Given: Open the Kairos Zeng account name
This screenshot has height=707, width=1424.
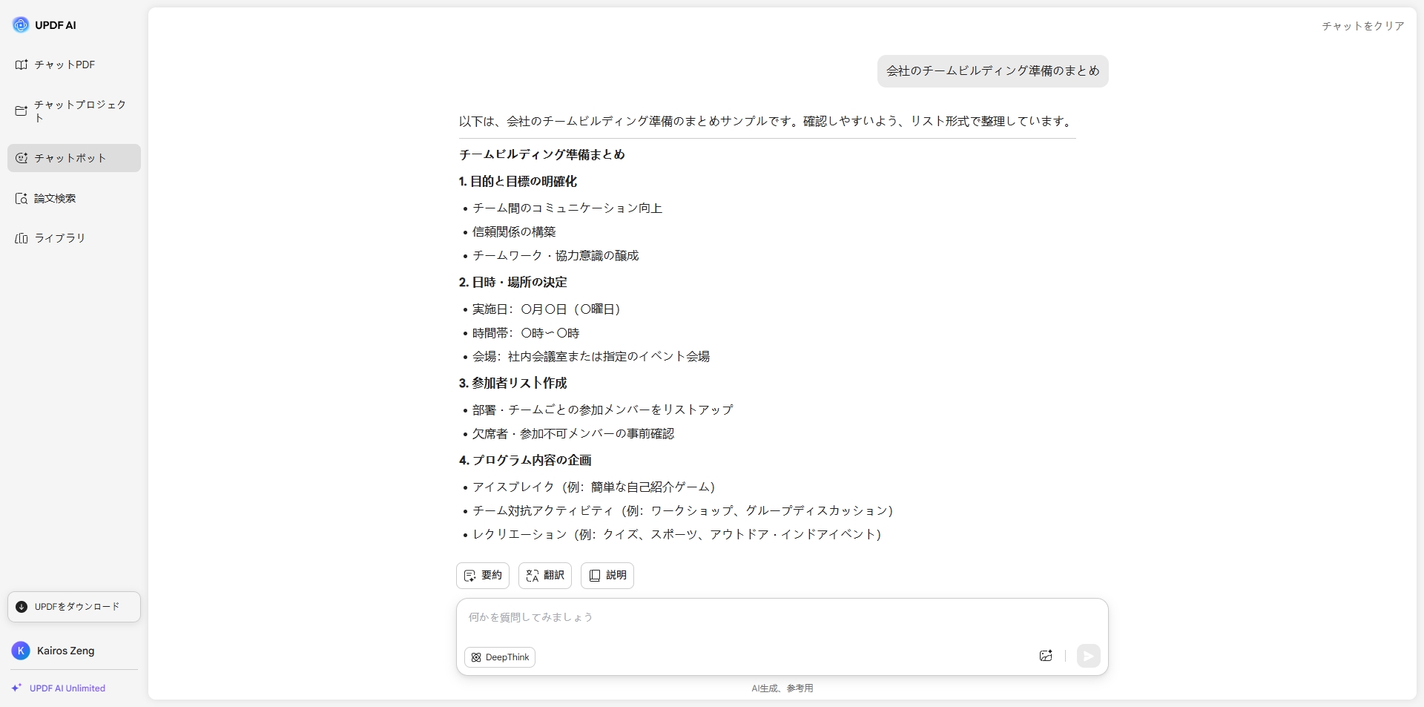Looking at the screenshot, I should [66, 651].
